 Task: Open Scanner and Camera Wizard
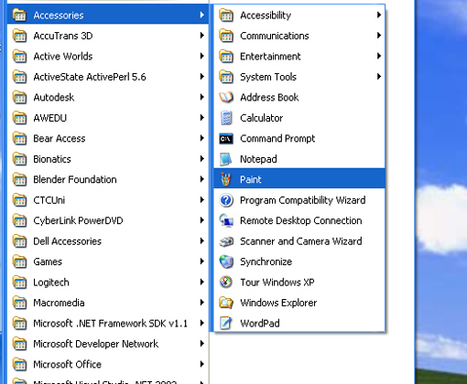[x=299, y=241]
